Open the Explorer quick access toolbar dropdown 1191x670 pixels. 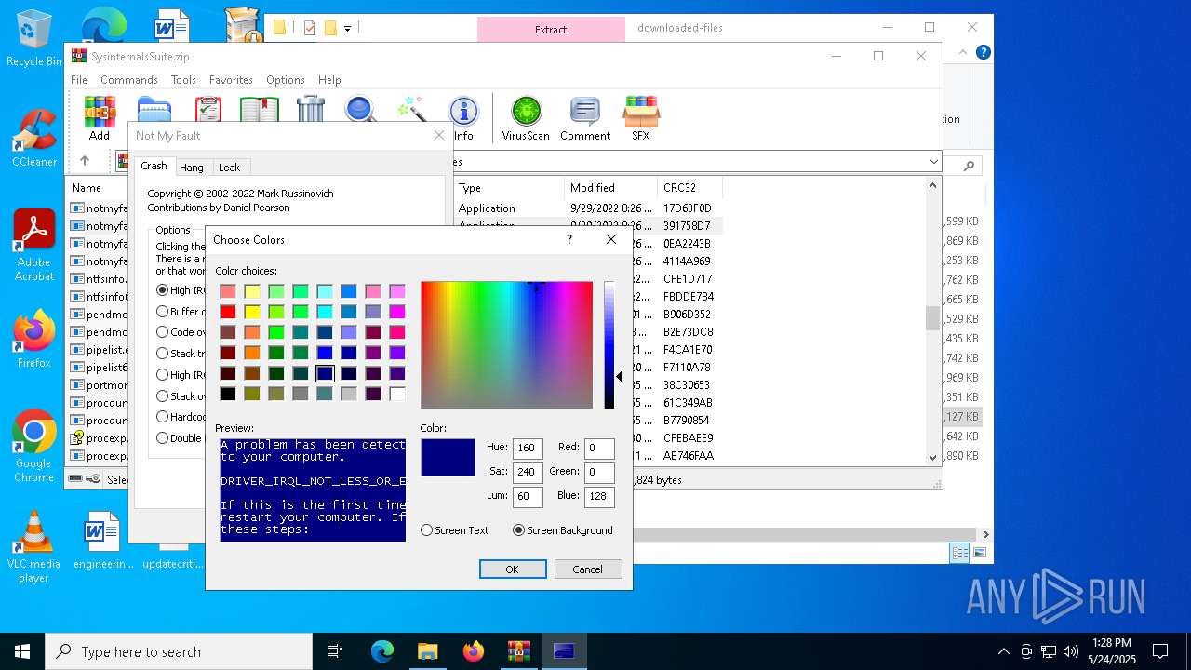(347, 28)
